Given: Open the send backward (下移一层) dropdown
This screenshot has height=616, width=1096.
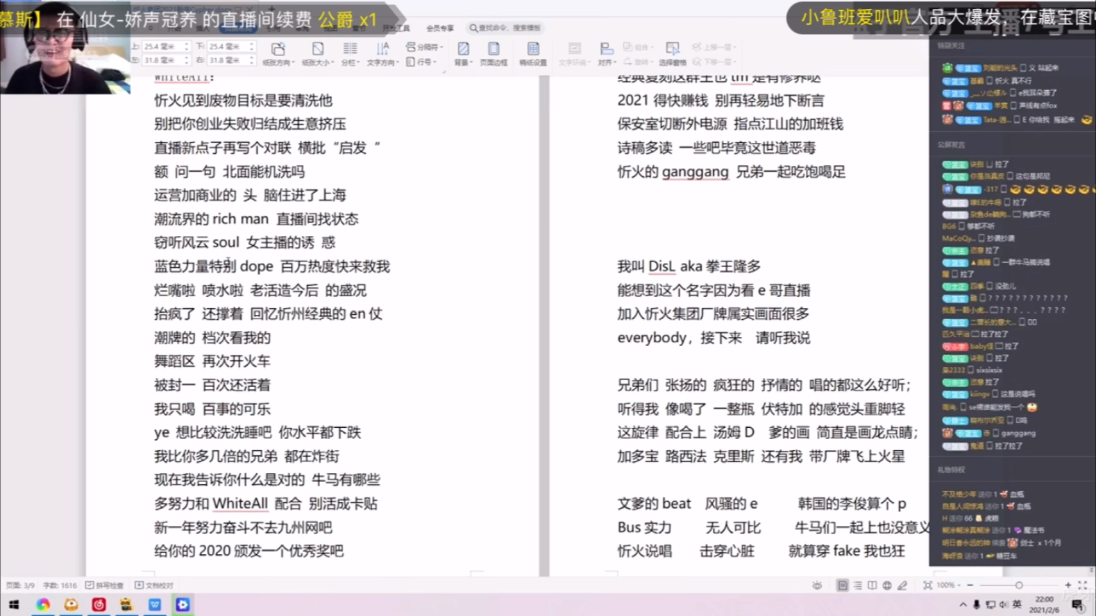Looking at the screenshot, I should [714, 61].
